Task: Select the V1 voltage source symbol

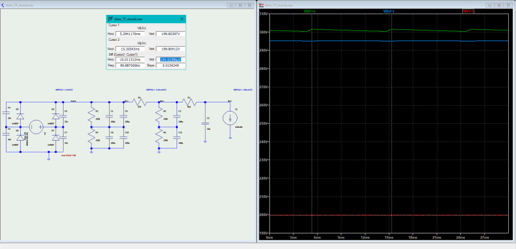Action: click(36, 127)
